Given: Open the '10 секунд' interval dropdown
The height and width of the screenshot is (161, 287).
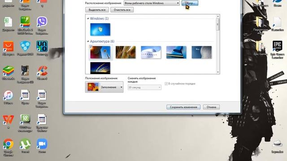Looking at the screenshot, I should (144, 88).
